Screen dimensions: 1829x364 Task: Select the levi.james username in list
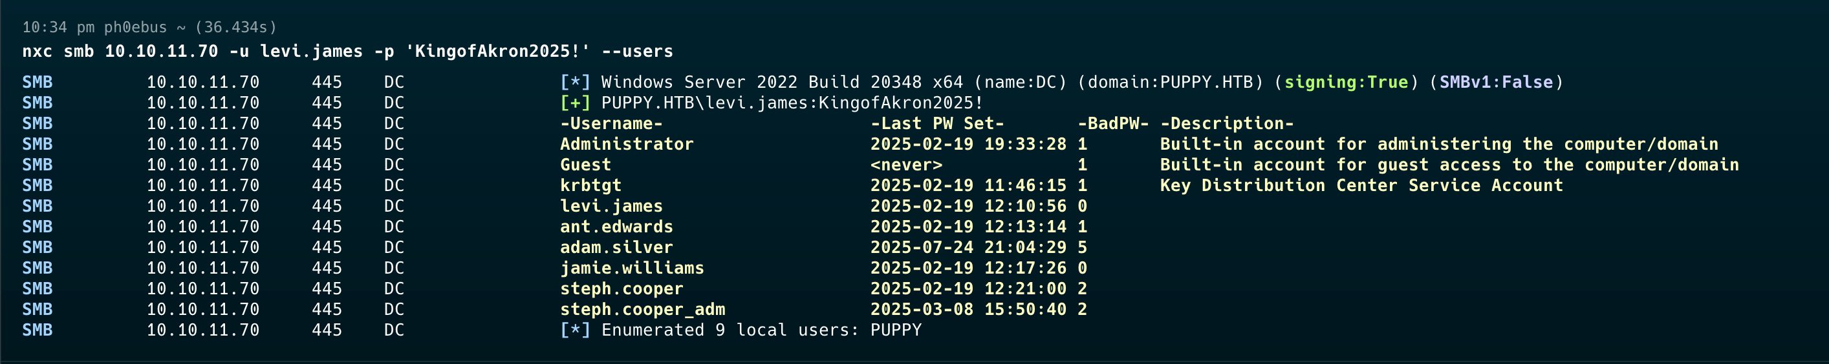coord(611,205)
